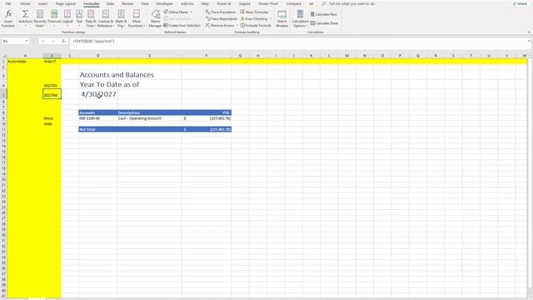The height and width of the screenshot is (300, 533).
Task: Select the 4/30/2027 date cell
Action: click(98, 94)
